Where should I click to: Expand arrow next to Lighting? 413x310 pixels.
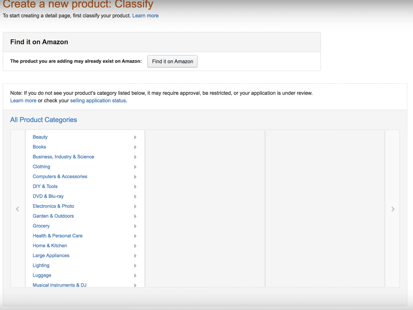pyautogui.click(x=135, y=266)
